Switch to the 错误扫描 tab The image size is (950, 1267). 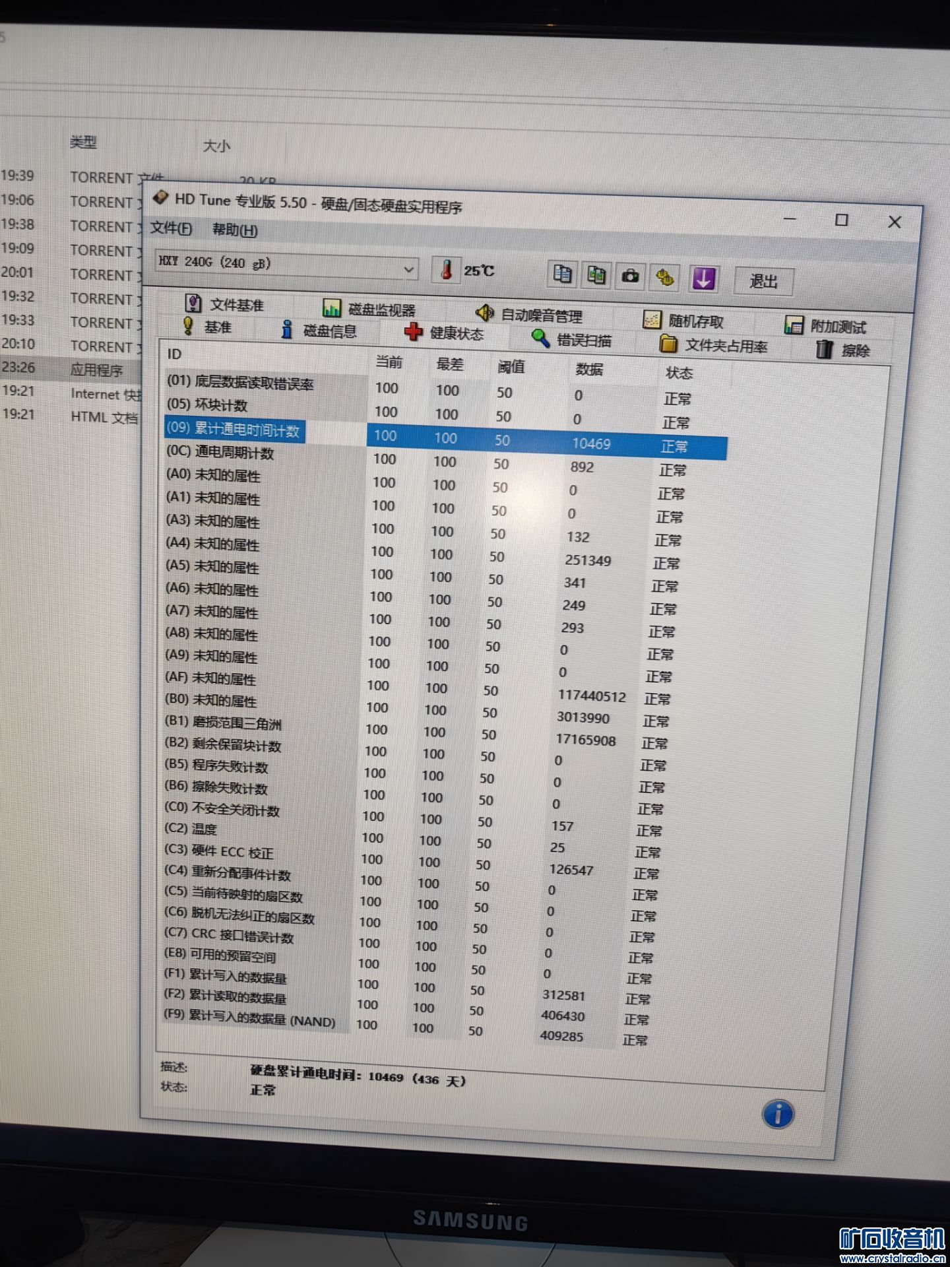[x=572, y=340]
